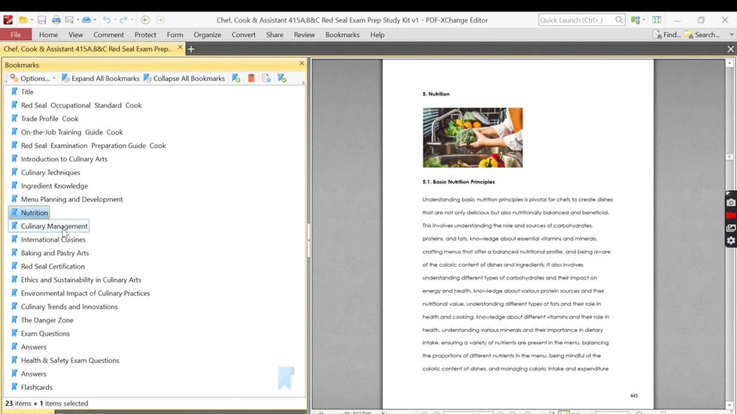Open the View ribbon tab

coord(76,35)
